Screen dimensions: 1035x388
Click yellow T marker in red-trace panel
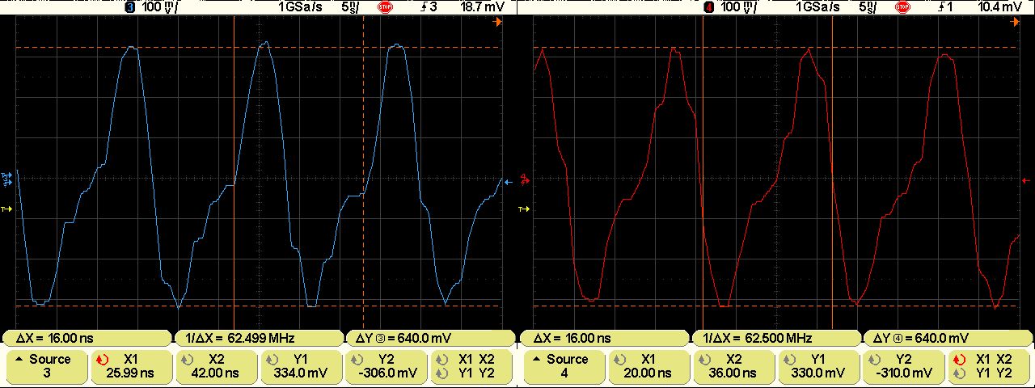click(524, 209)
